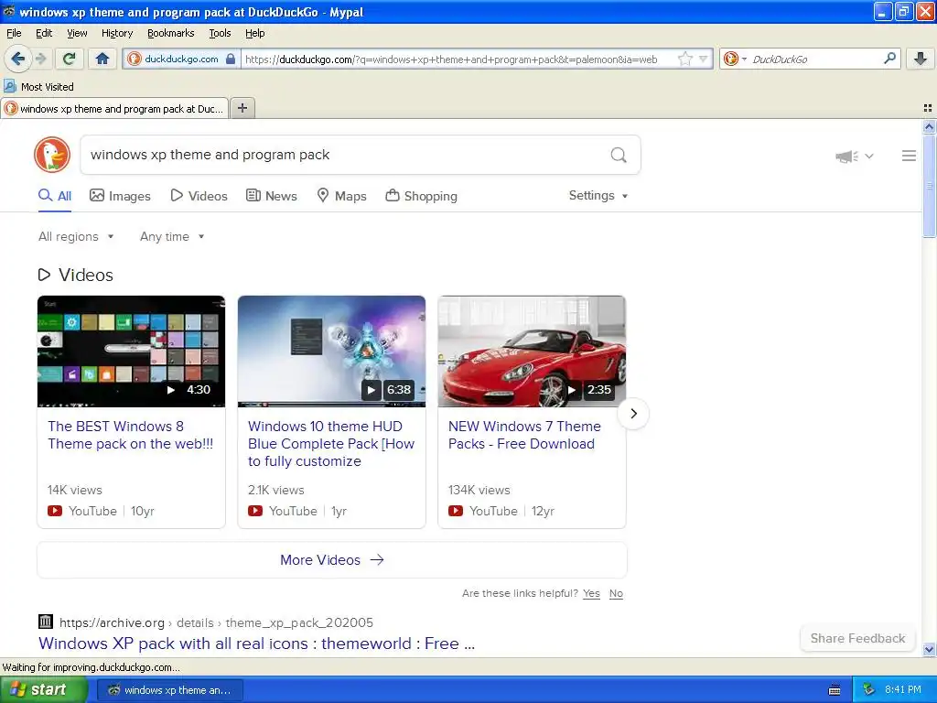Open Windows XP pack themeworld result
937x703 pixels.
pyautogui.click(x=256, y=644)
